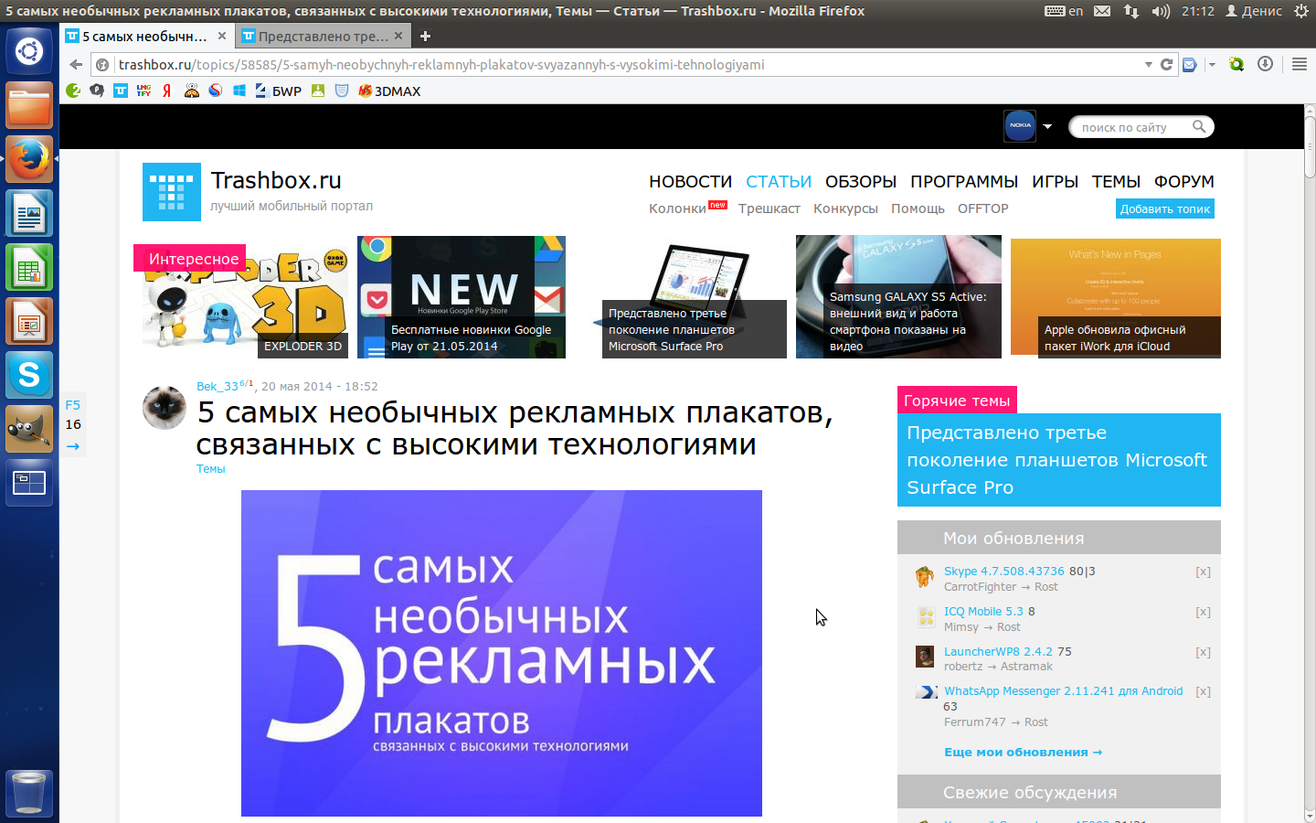Open the ИГРЫ menu item
1316x823 pixels.
tap(1056, 181)
